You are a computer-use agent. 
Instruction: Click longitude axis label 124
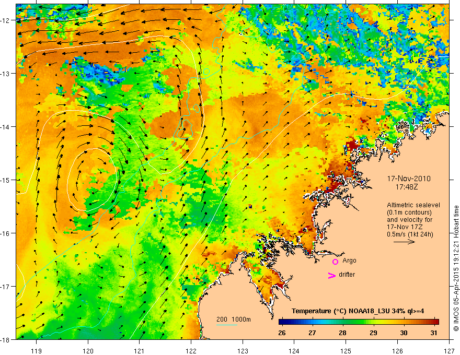click(x=294, y=351)
